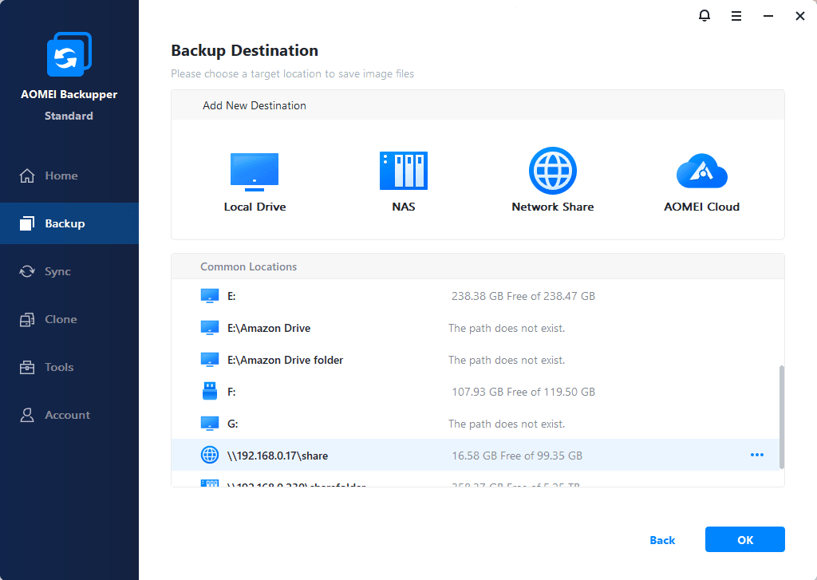Open the hamburger menu in title bar
The image size is (817, 580).
tap(736, 16)
